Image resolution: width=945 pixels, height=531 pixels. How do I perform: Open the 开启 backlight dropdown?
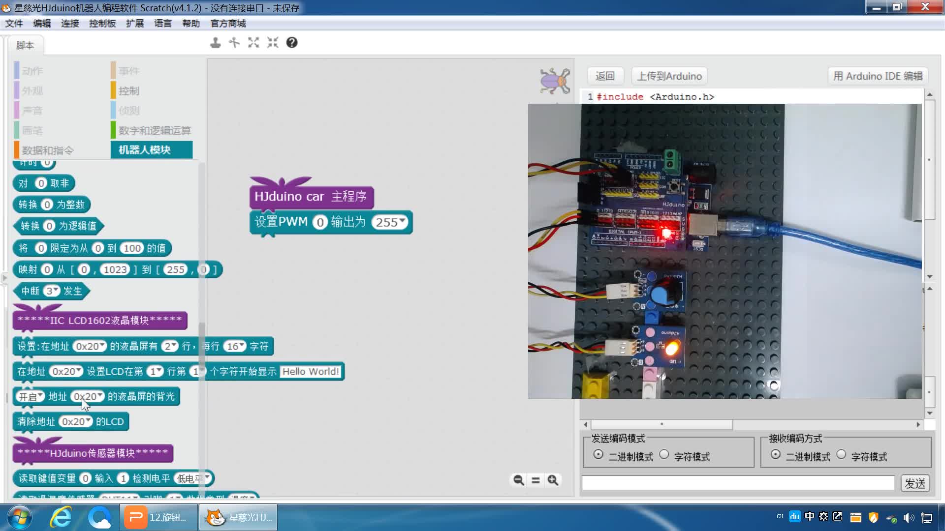pos(30,397)
